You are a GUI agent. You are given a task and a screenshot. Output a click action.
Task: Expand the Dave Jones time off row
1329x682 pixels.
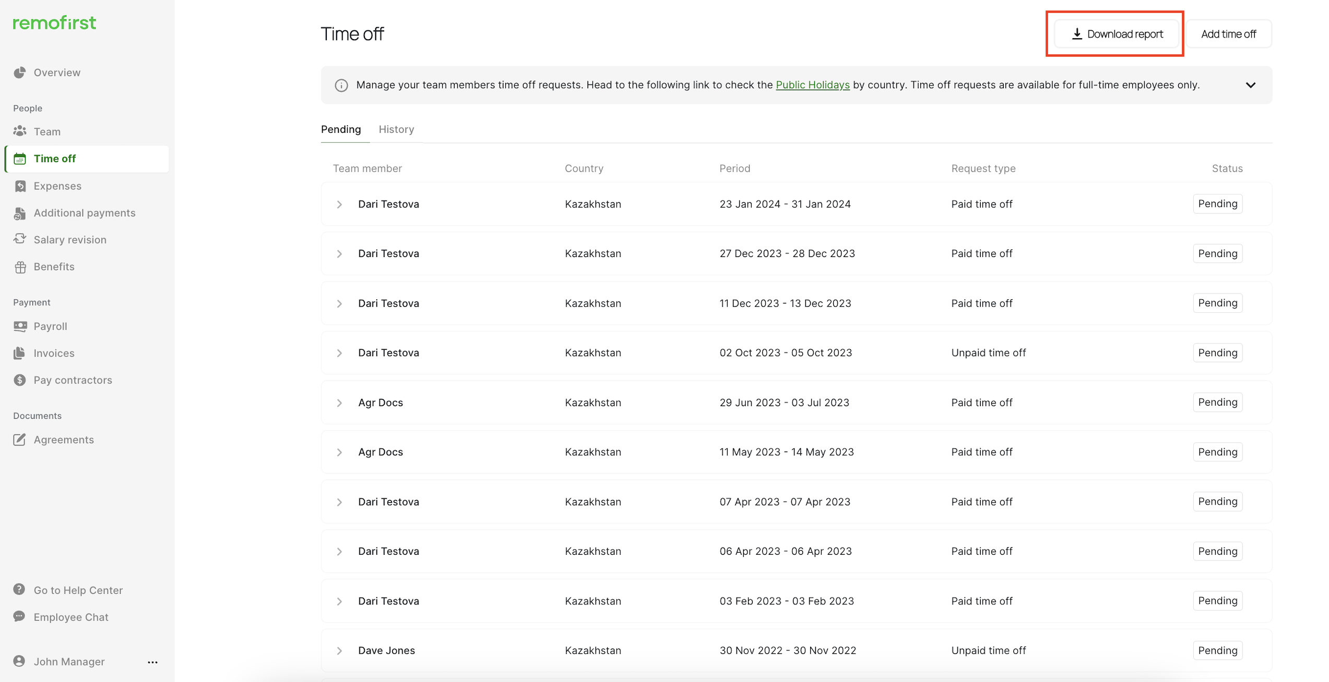pos(339,651)
